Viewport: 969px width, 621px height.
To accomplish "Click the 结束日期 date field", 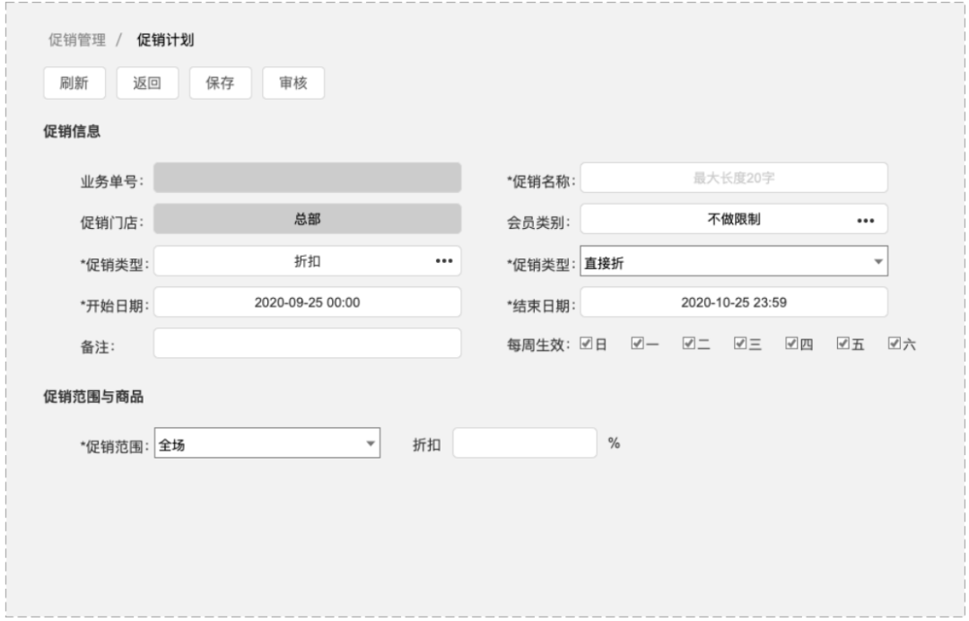I will (734, 302).
